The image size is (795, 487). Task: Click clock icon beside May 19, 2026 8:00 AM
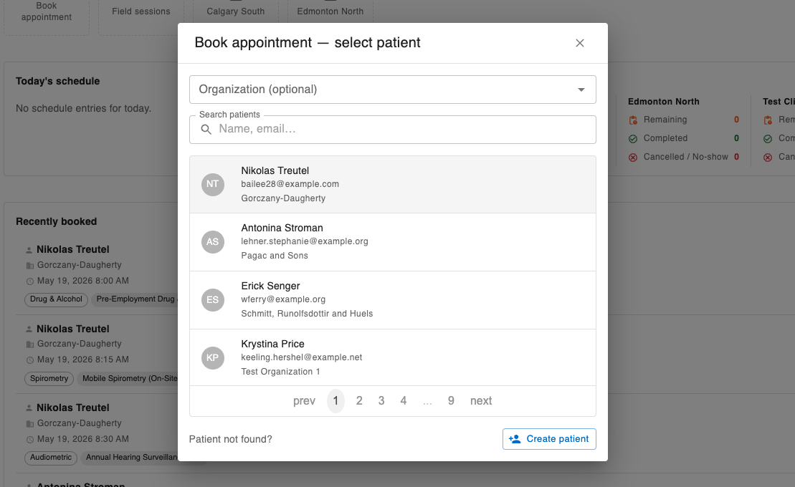[x=30, y=281]
